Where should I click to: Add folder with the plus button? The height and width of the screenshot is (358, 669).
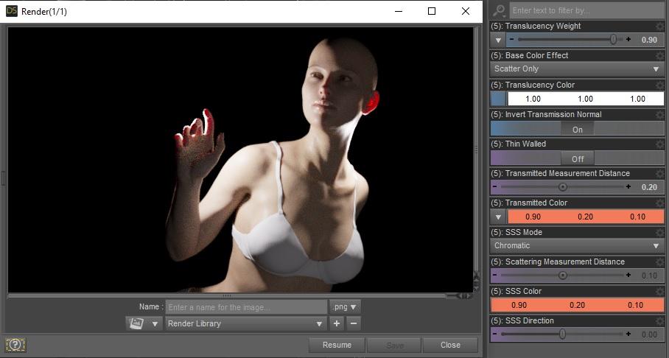337,323
